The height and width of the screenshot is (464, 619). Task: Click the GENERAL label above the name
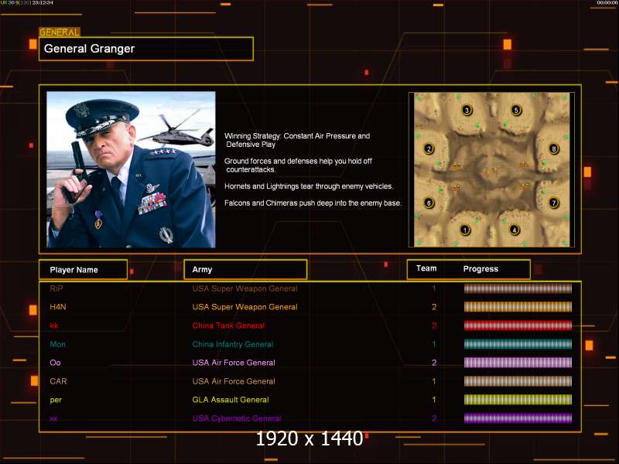[60, 32]
